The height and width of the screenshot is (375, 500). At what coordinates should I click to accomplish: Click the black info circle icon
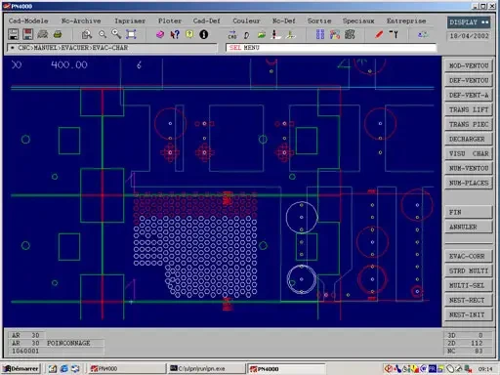204,34
